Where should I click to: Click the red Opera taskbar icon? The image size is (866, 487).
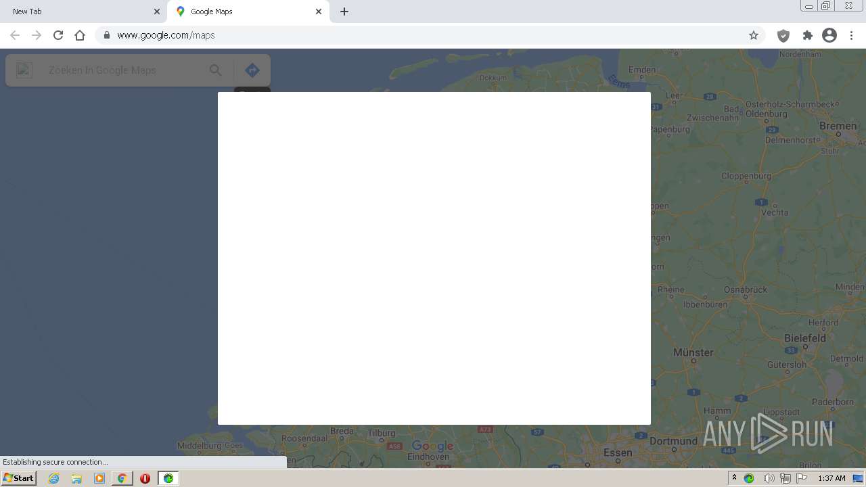click(145, 478)
